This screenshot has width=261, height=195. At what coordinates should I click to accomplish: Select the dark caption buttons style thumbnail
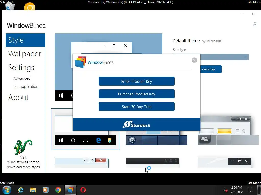point(224,162)
